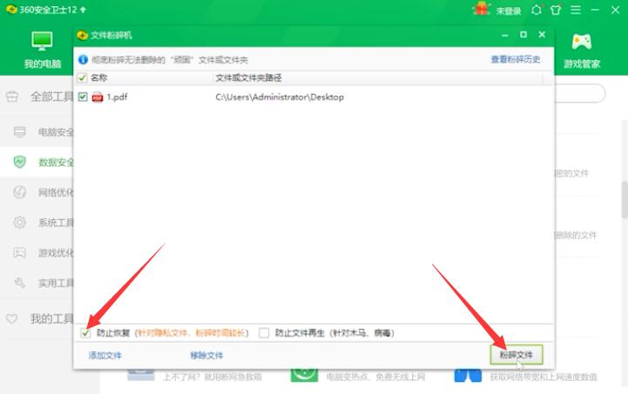The height and width of the screenshot is (394, 628).
Task: Open 游戏管家 gamepad icon
Action: [x=582, y=42]
